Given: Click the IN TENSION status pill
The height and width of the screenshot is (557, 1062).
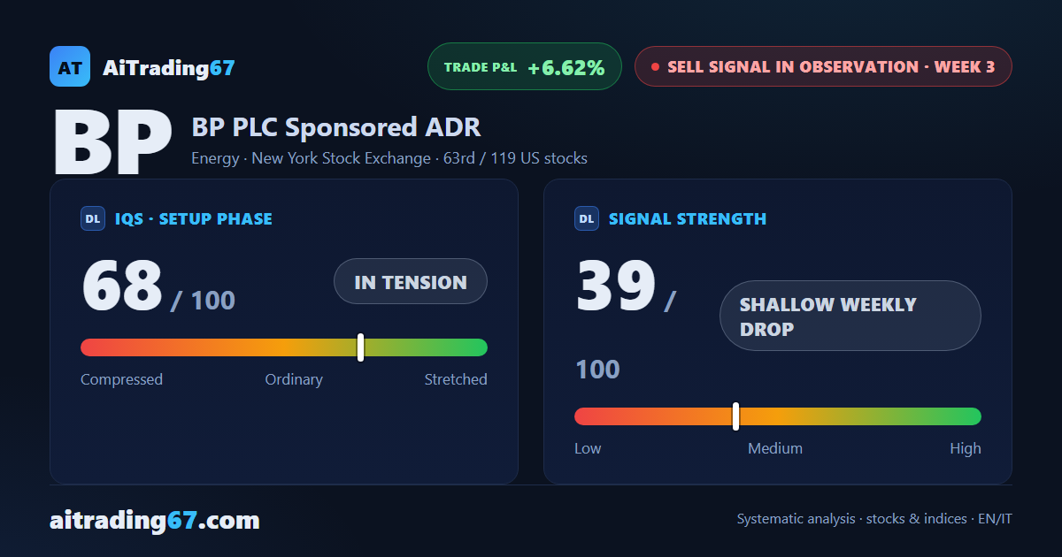Looking at the screenshot, I should coord(411,281).
